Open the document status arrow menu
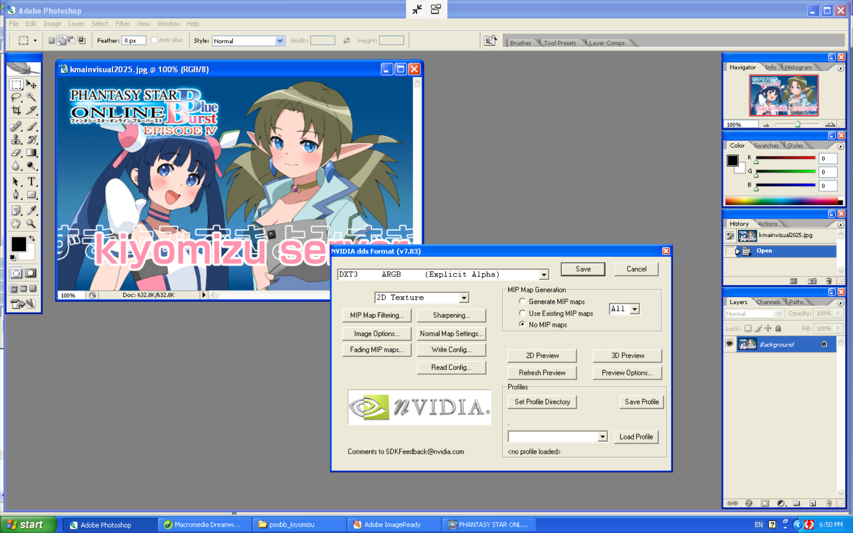 click(x=203, y=295)
